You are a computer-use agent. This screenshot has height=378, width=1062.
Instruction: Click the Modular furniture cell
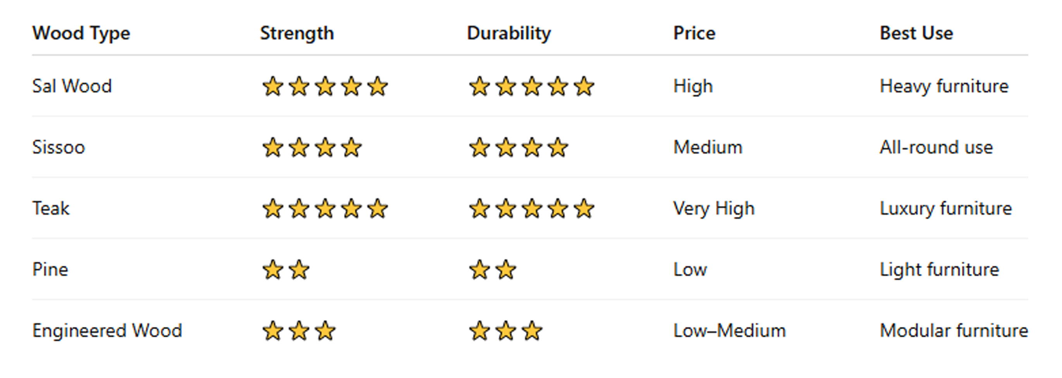954,331
